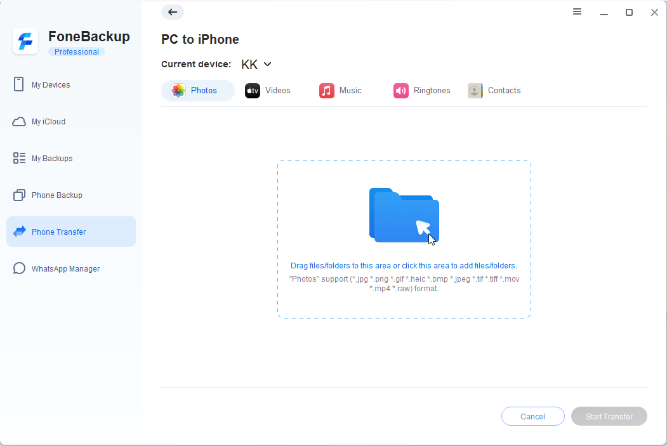The width and height of the screenshot is (667, 446).
Task: Switch to the Videos tab
Action: 268,91
